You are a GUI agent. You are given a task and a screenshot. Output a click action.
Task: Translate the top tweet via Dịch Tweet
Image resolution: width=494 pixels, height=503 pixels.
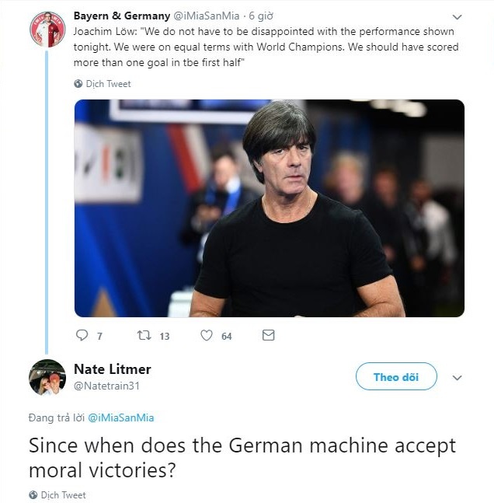click(x=108, y=83)
